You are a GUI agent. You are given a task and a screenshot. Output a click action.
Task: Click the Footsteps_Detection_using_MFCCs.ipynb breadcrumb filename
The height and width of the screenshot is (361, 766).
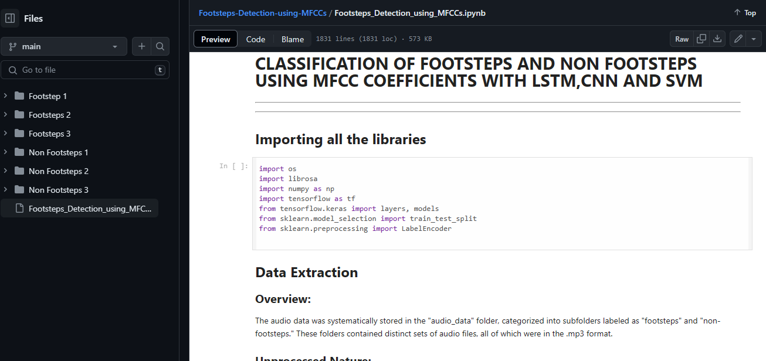410,13
